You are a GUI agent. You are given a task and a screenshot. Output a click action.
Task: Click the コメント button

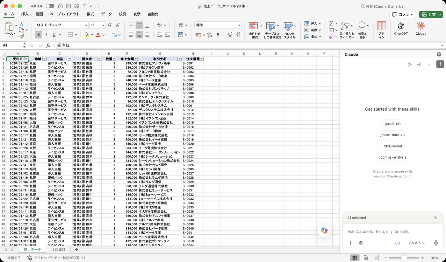[x=403, y=15]
